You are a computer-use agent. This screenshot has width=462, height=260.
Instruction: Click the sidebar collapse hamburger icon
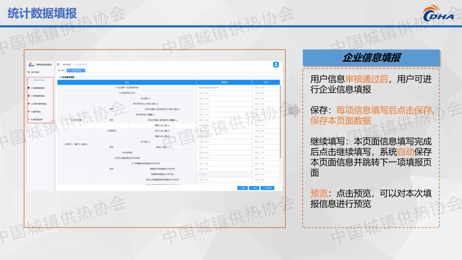click(x=58, y=65)
